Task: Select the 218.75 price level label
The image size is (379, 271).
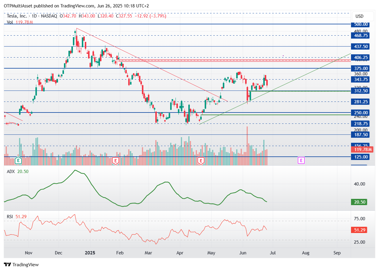Action: click(361, 124)
